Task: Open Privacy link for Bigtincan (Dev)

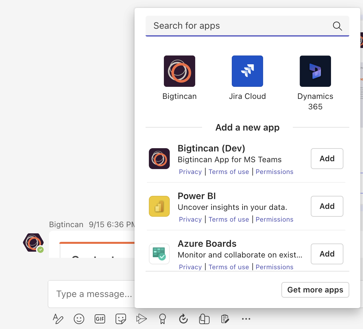Action: tap(190, 172)
